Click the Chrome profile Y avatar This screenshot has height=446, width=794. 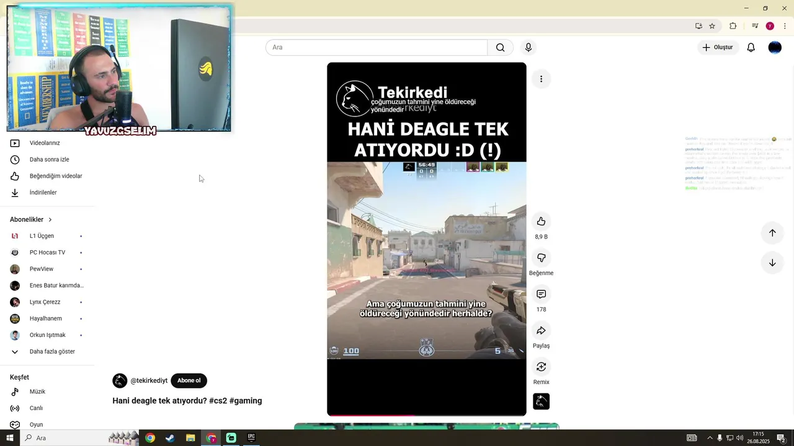point(770,26)
